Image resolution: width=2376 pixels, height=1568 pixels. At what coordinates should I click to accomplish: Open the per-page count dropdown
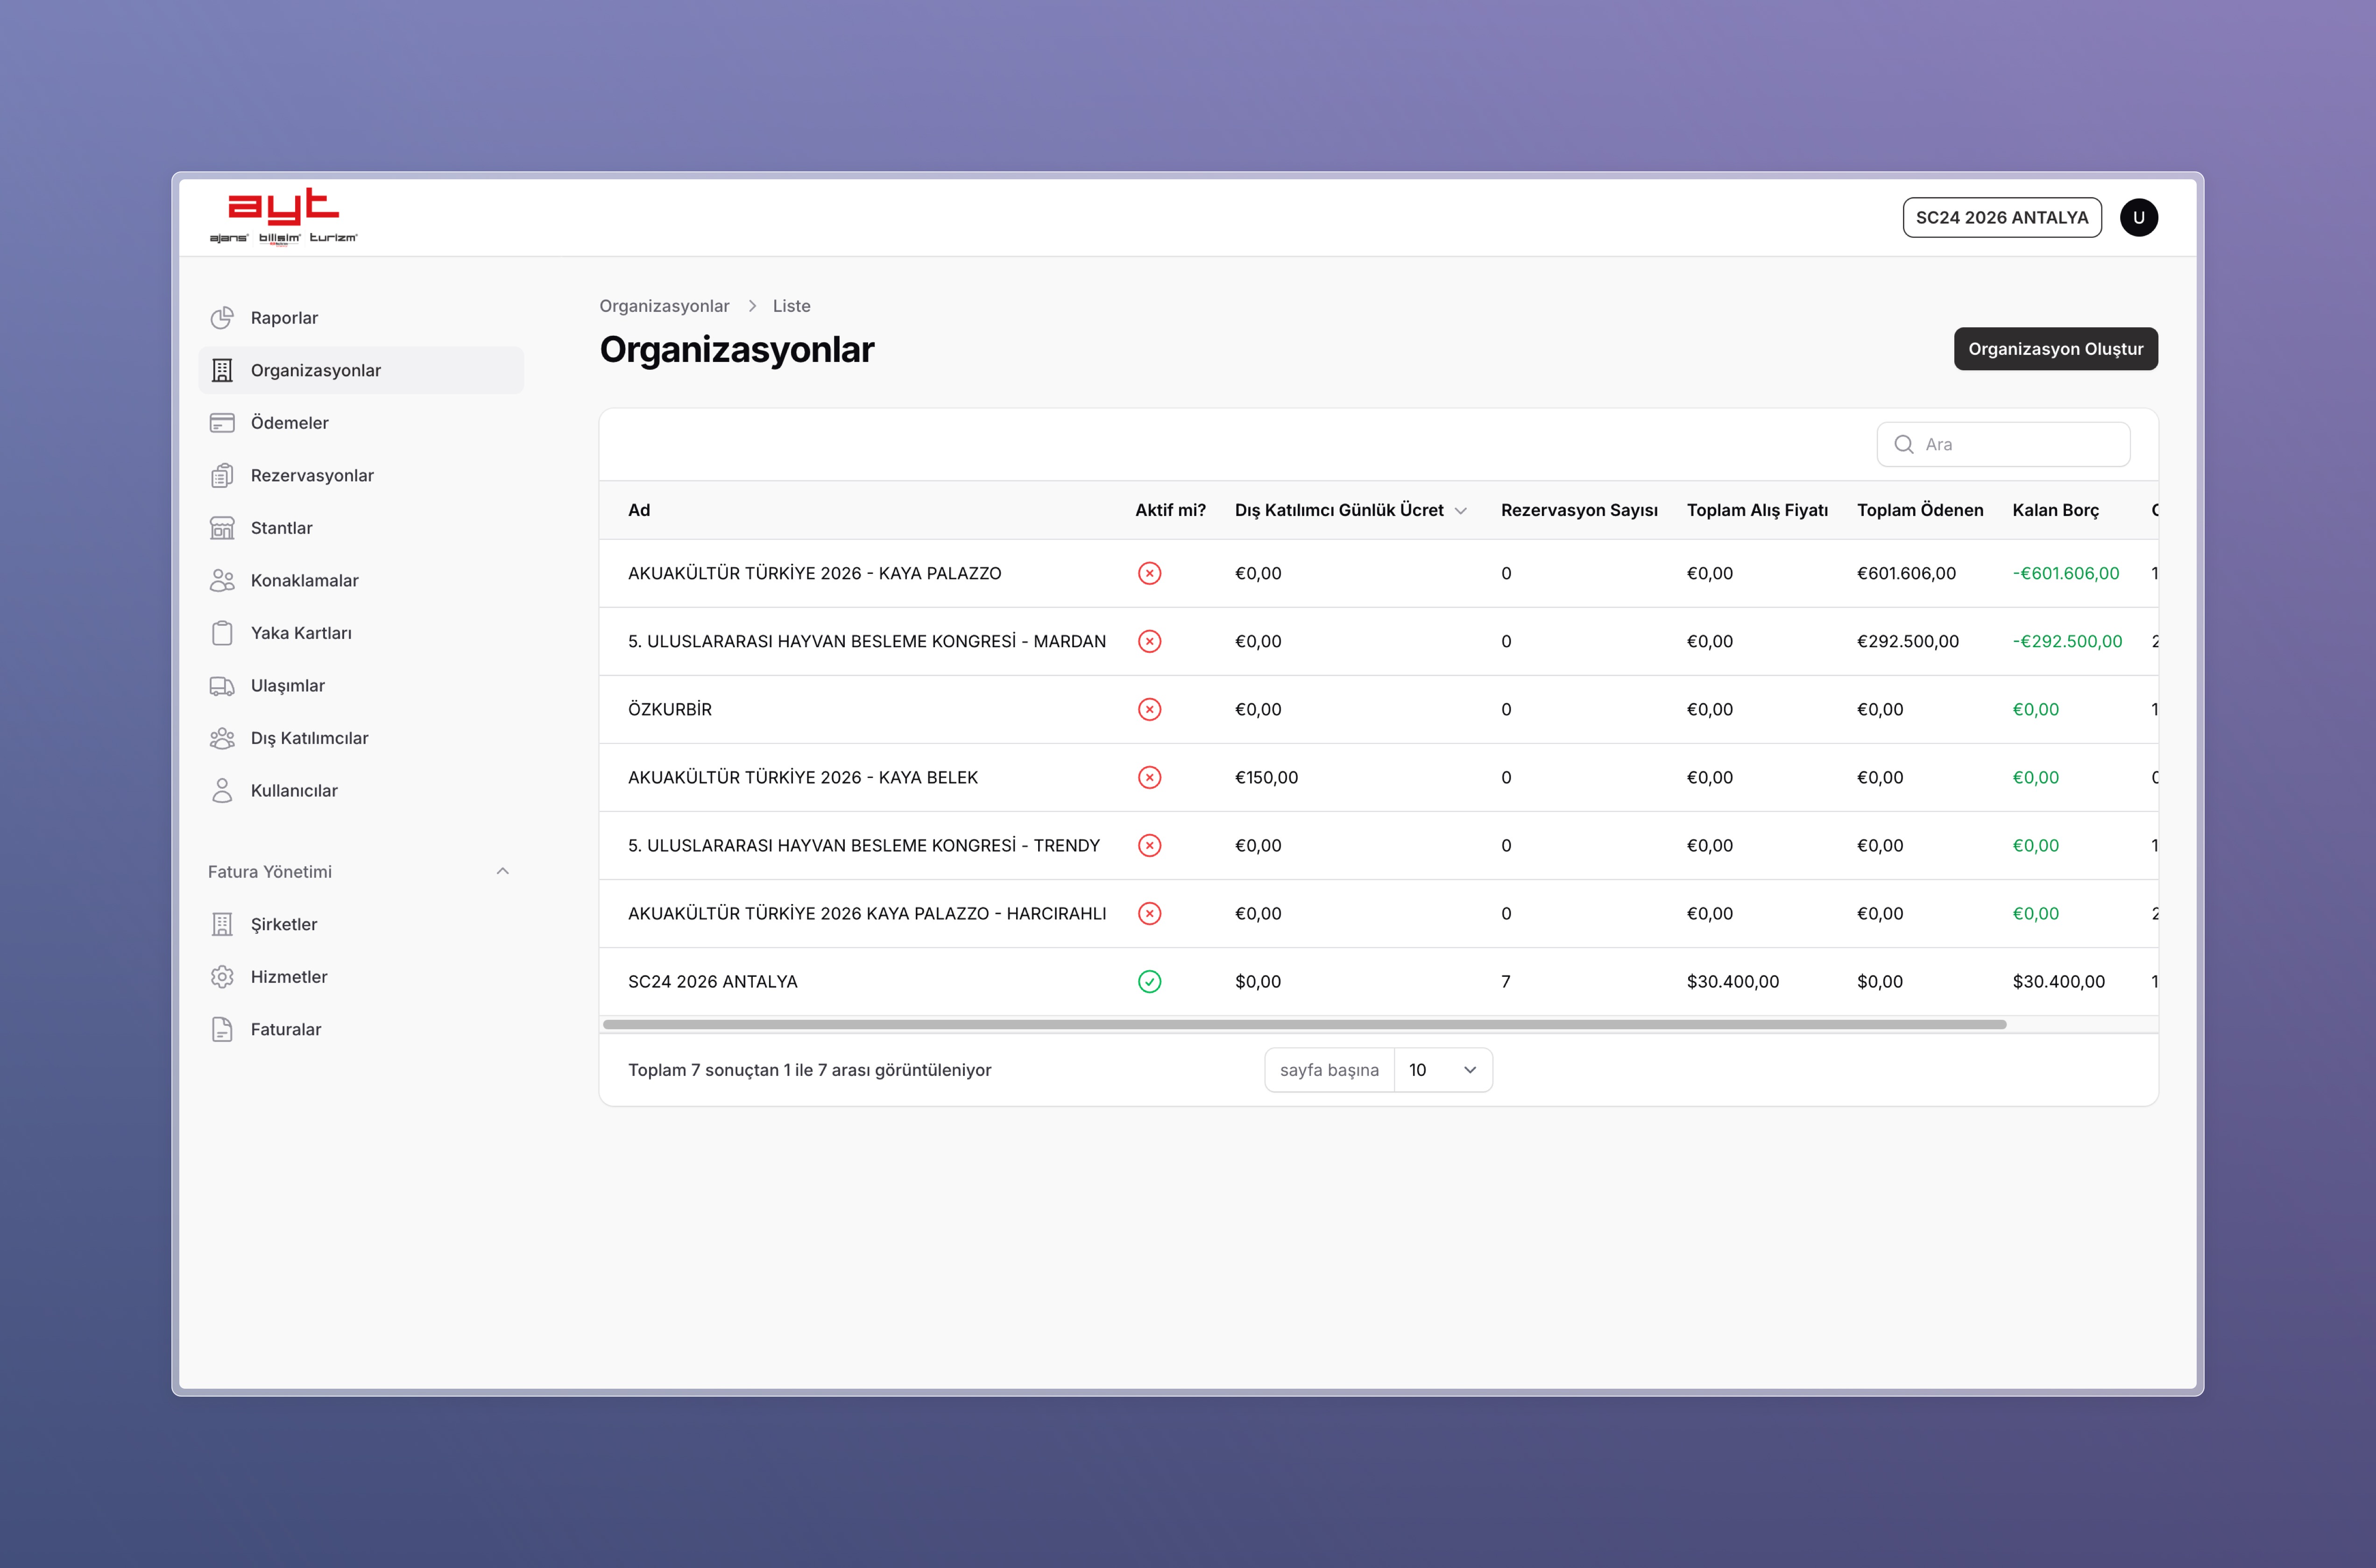pyautogui.click(x=1442, y=1070)
